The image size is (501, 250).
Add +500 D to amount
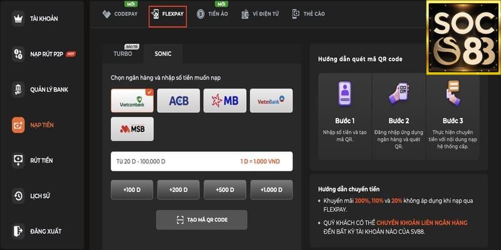click(x=225, y=190)
